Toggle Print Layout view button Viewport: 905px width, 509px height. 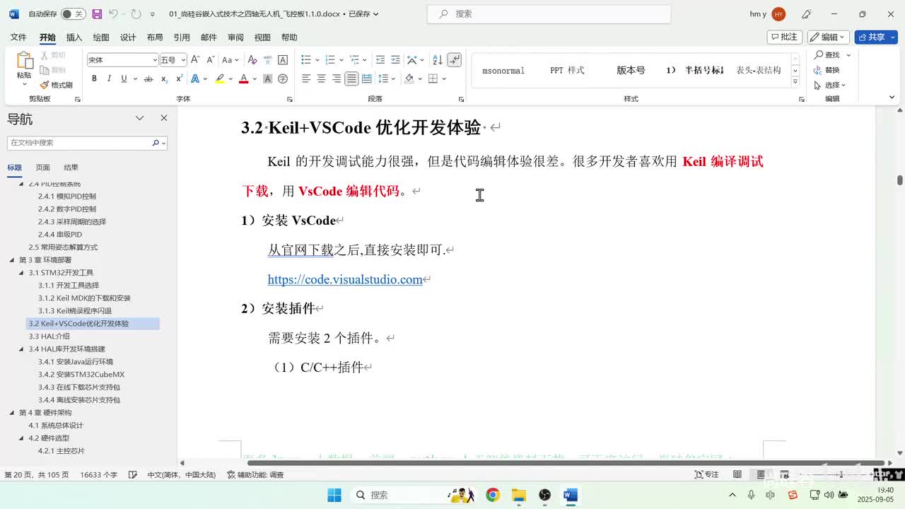761,474
